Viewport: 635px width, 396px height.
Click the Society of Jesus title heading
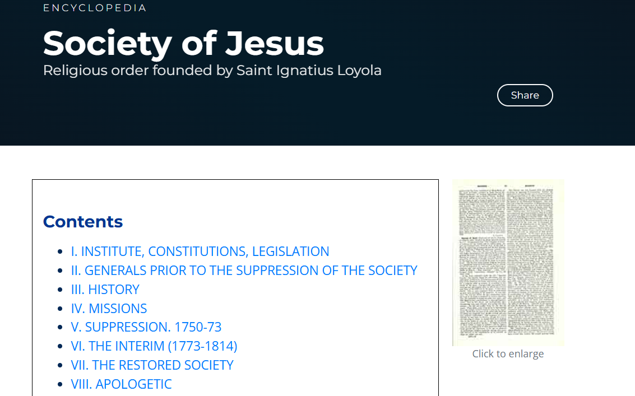pos(183,43)
